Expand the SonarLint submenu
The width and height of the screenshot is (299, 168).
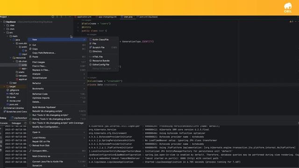57,166
